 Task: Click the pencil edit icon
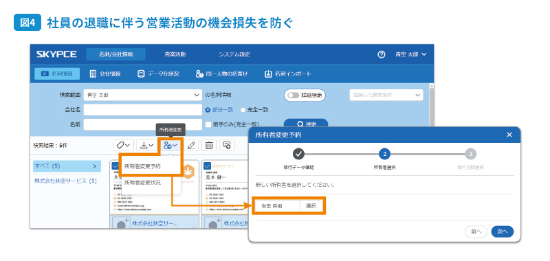click(x=191, y=146)
